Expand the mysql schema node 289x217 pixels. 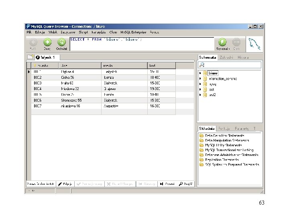(200, 84)
